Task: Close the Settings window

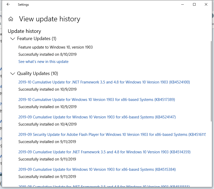Action: point(206,5)
